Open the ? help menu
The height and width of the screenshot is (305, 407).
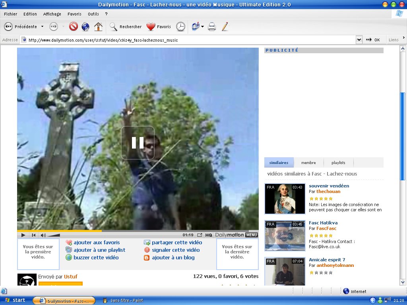click(106, 14)
